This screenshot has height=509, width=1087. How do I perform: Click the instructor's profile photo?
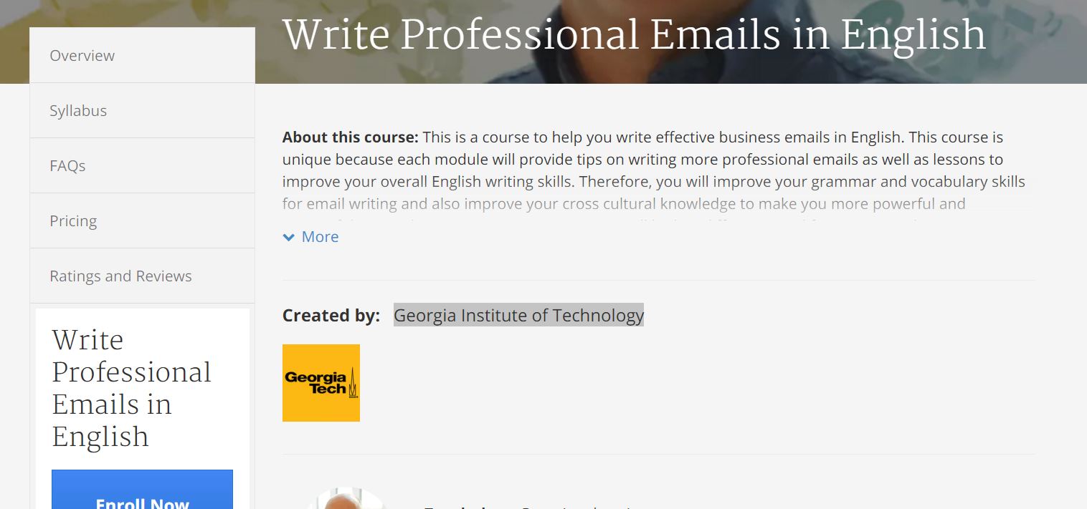point(346,500)
